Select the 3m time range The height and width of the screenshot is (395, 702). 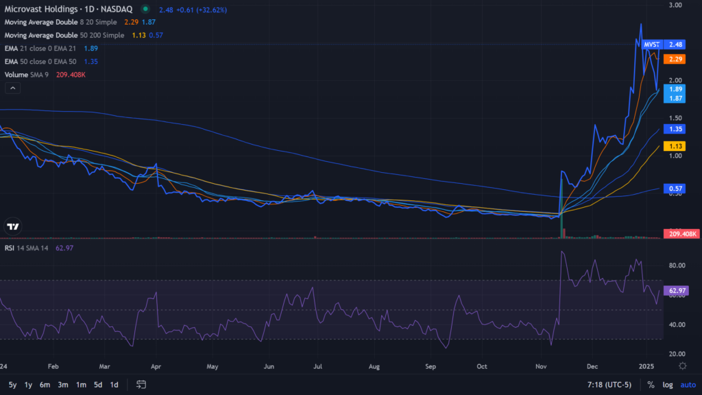(63, 385)
